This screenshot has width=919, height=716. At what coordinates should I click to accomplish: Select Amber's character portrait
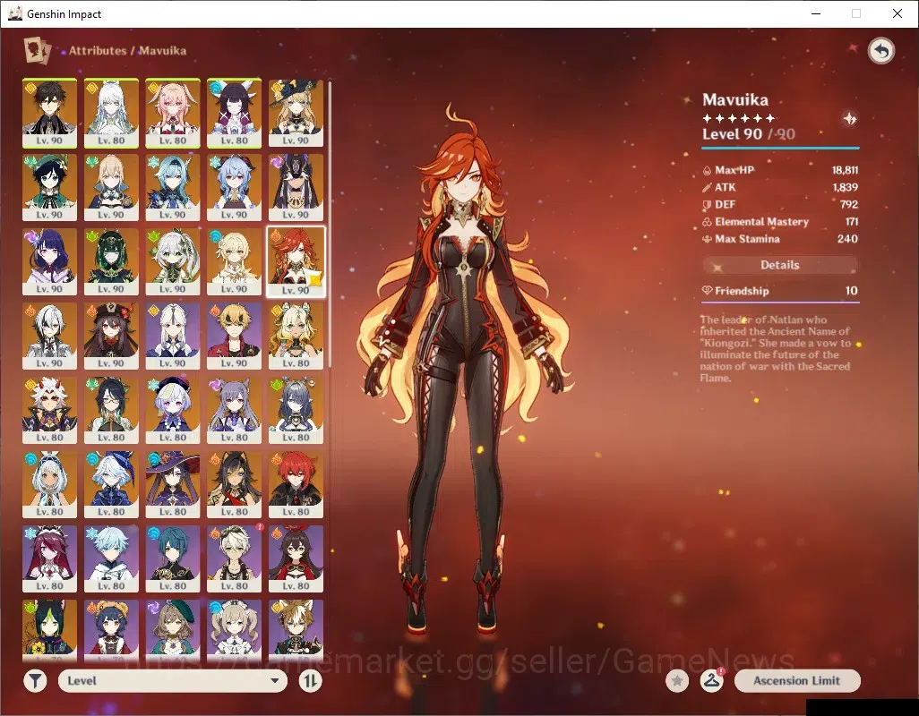click(x=296, y=559)
